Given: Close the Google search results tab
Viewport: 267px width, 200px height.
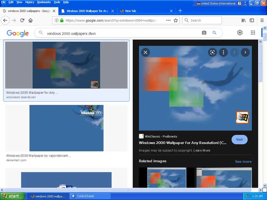Looking at the screenshot, I should point(54,11).
